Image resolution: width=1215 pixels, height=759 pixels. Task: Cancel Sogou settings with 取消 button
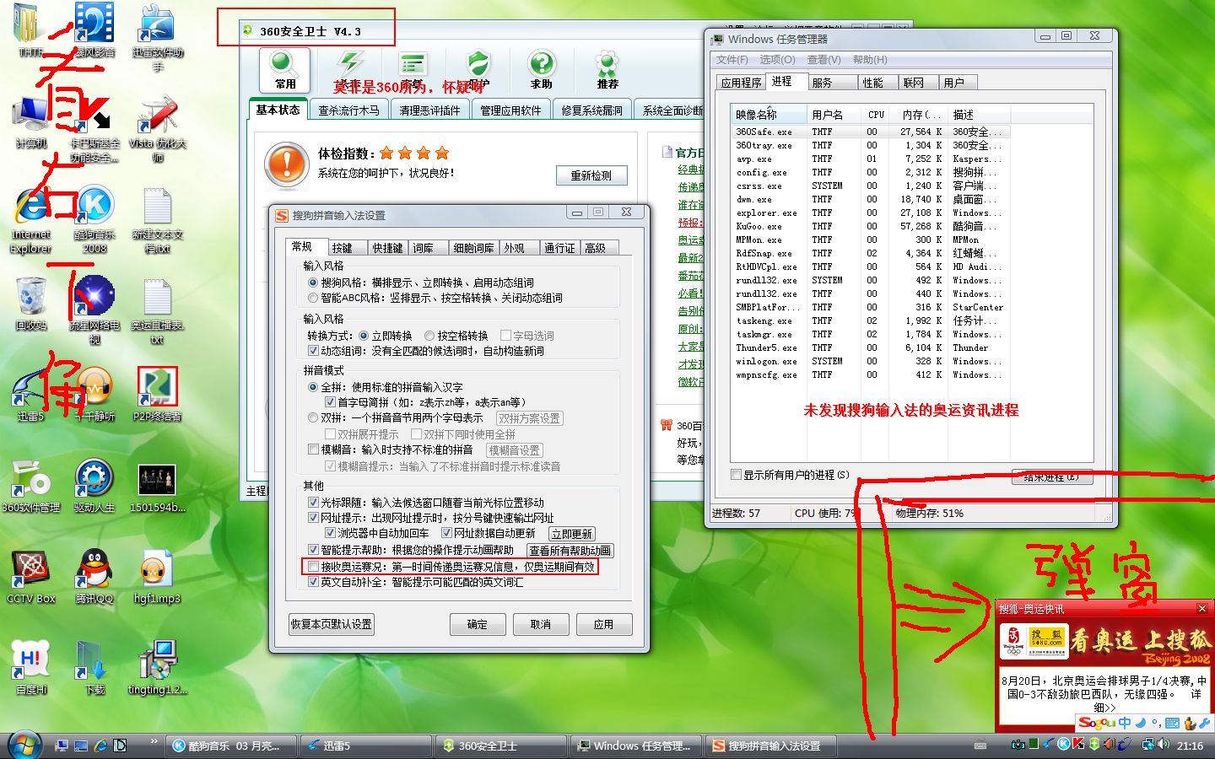coord(540,624)
